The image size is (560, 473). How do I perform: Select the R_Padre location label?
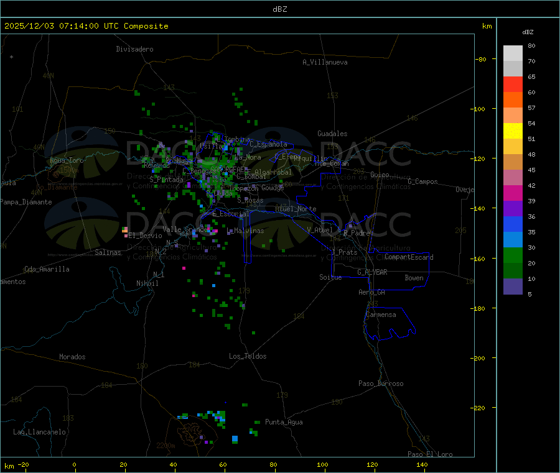[357, 233]
